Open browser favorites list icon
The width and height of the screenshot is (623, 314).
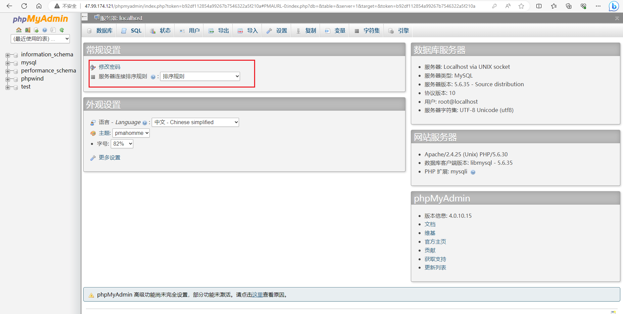554,6
